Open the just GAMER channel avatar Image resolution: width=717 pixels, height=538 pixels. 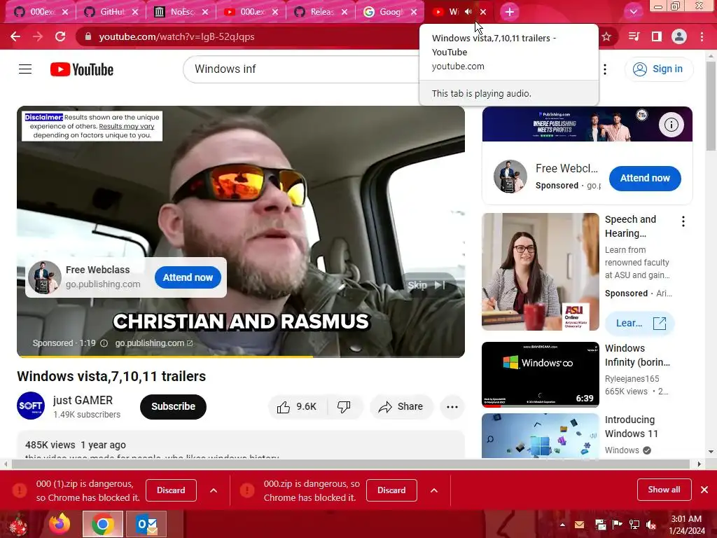(31, 406)
